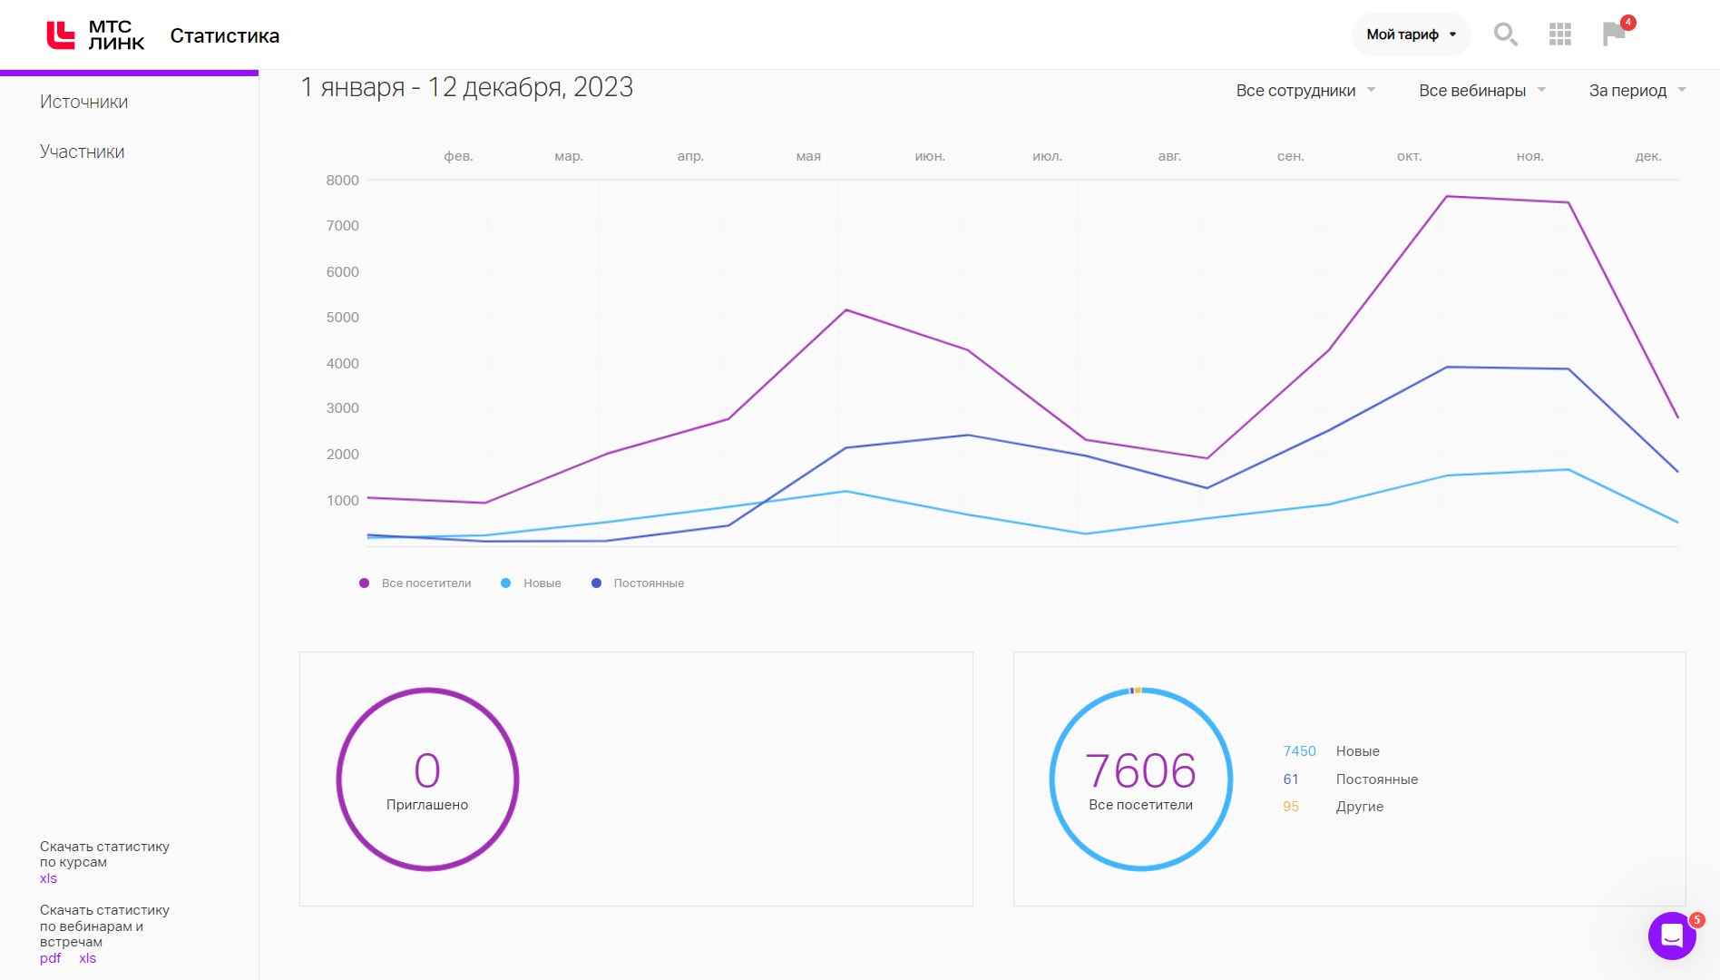Image resolution: width=1720 pixels, height=980 pixels.
Task: Click the dark blue Постоянные legend dot
Action: click(596, 583)
